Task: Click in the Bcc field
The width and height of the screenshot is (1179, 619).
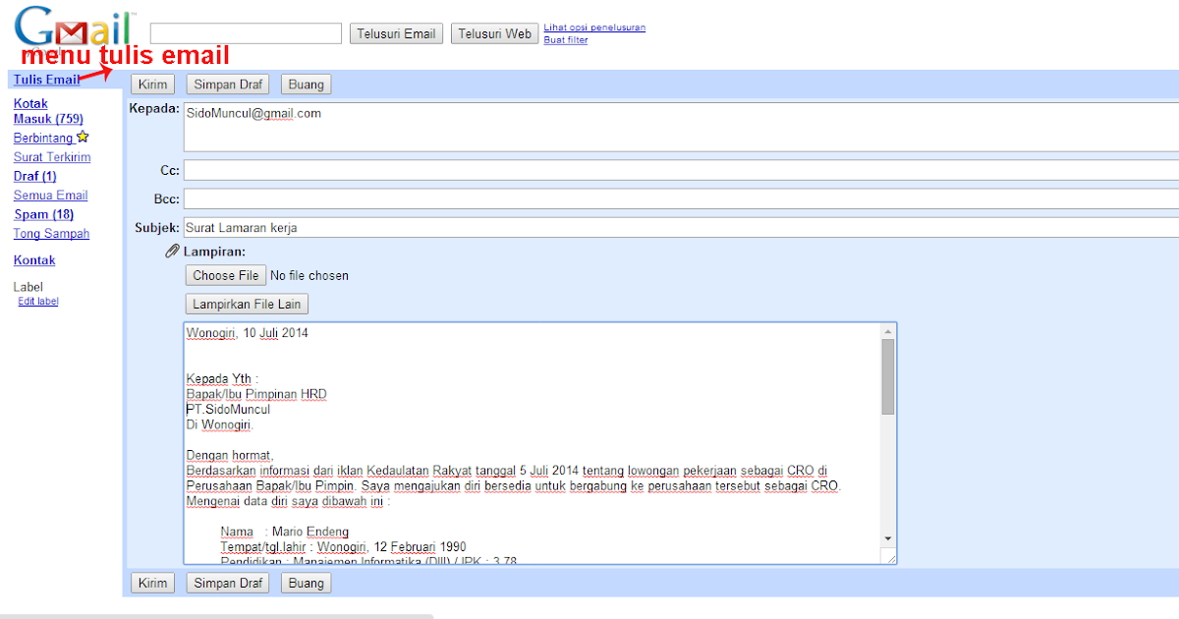Action: click(681, 199)
